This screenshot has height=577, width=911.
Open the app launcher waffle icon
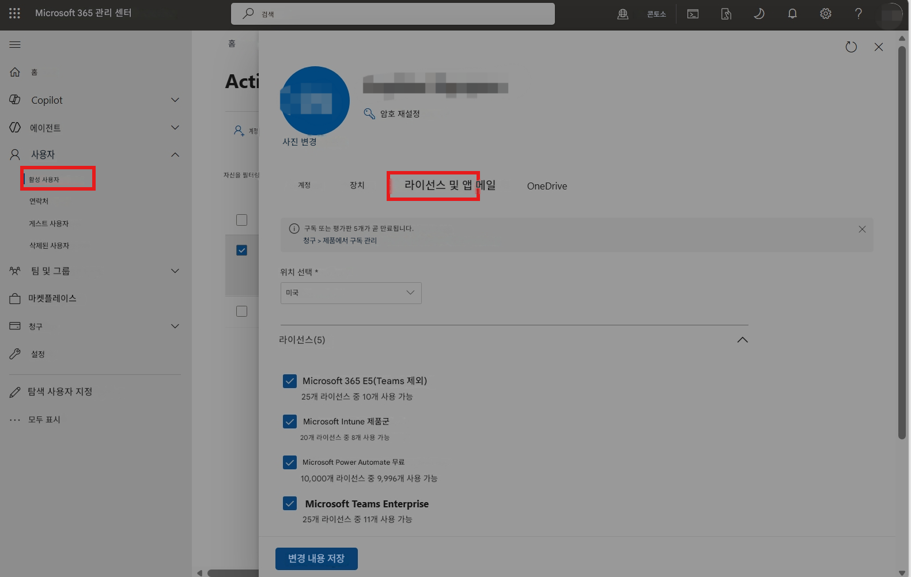point(14,13)
